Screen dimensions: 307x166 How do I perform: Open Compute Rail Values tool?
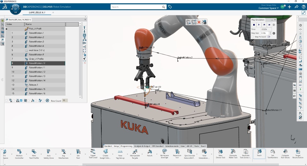tap(285, 154)
